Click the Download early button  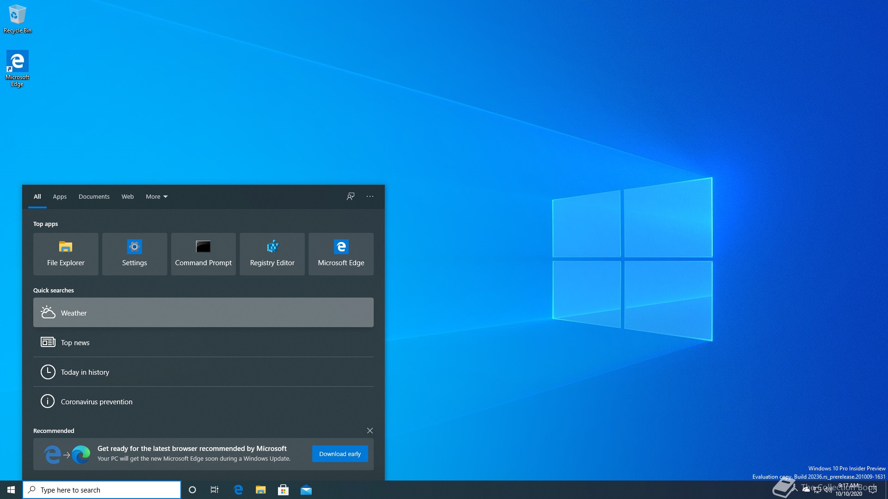coord(340,454)
